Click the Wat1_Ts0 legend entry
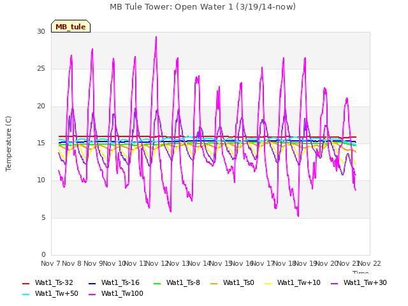This screenshot has height=306, width=408. pyautogui.click(x=232, y=283)
